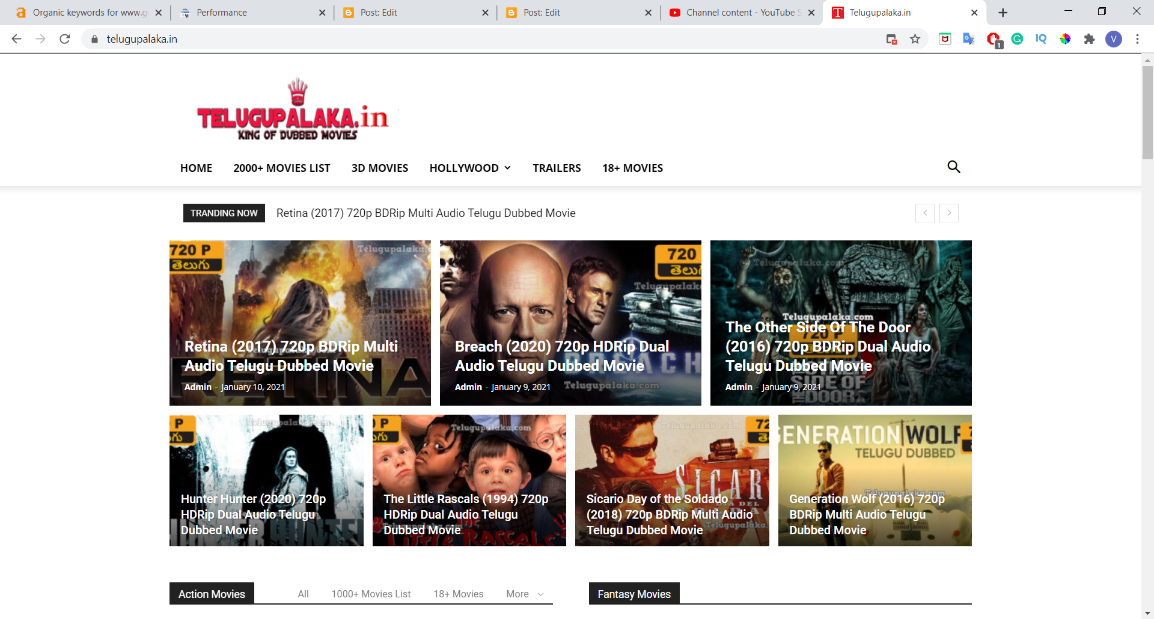
Task: Bookmark this page with the star icon
Action: (x=915, y=39)
